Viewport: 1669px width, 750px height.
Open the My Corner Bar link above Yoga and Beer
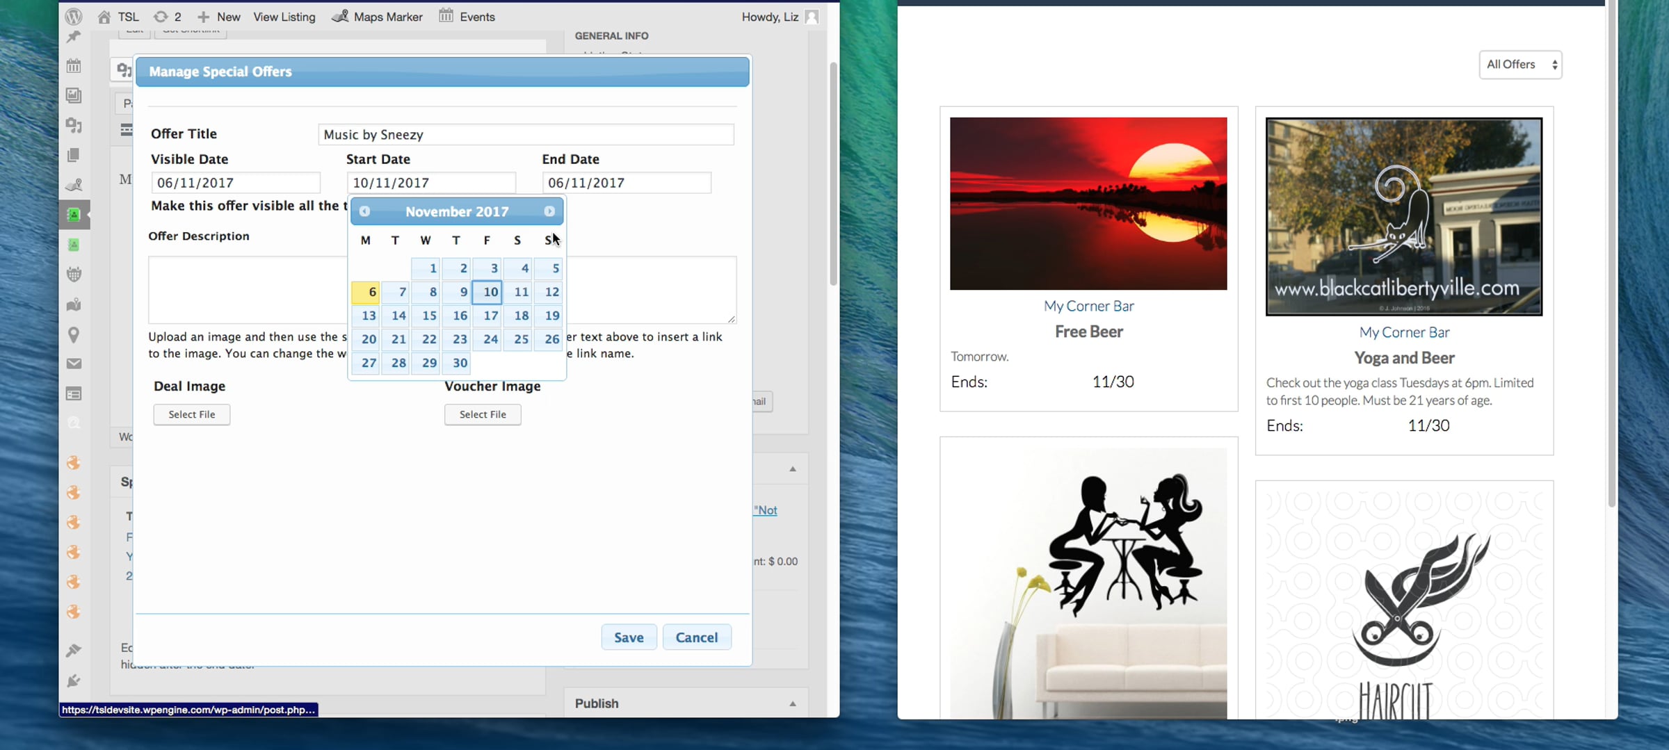(x=1404, y=332)
